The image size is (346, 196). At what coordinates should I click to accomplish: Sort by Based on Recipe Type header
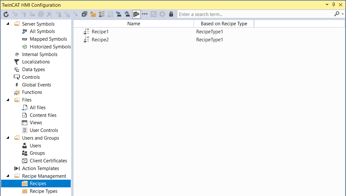click(224, 24)
